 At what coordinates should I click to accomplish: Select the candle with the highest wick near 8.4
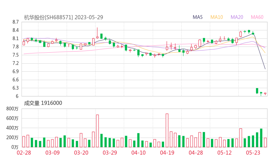point(97,33)
